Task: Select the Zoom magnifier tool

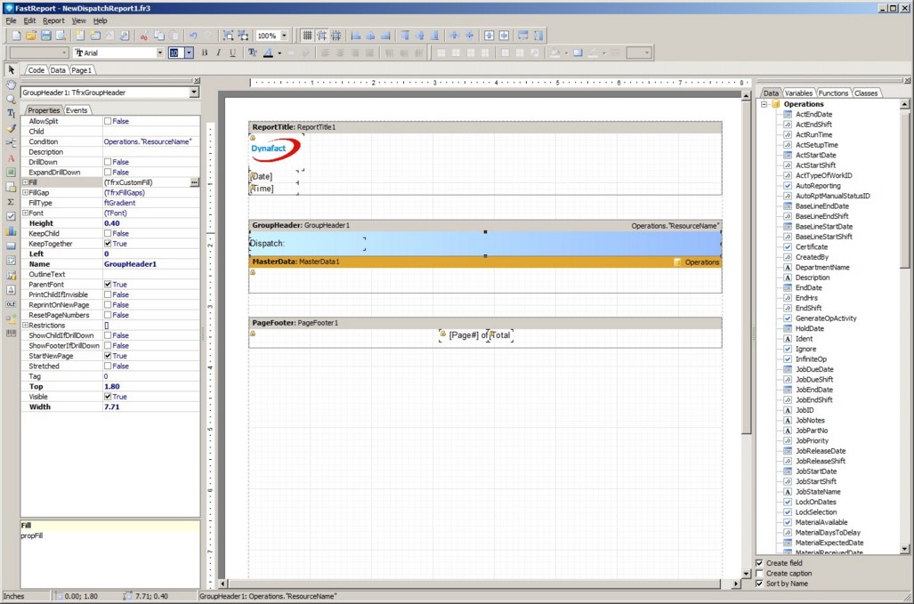Action: 11,99
